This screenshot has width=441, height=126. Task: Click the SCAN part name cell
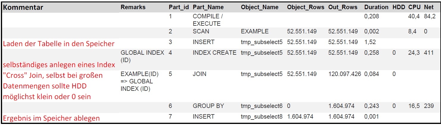point(201,31)
